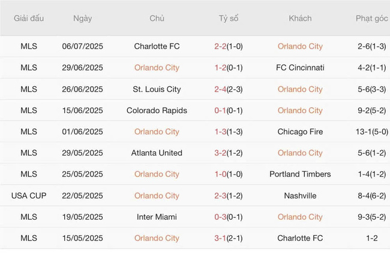Select the Atlanta United team link

(x=157, y=153)
